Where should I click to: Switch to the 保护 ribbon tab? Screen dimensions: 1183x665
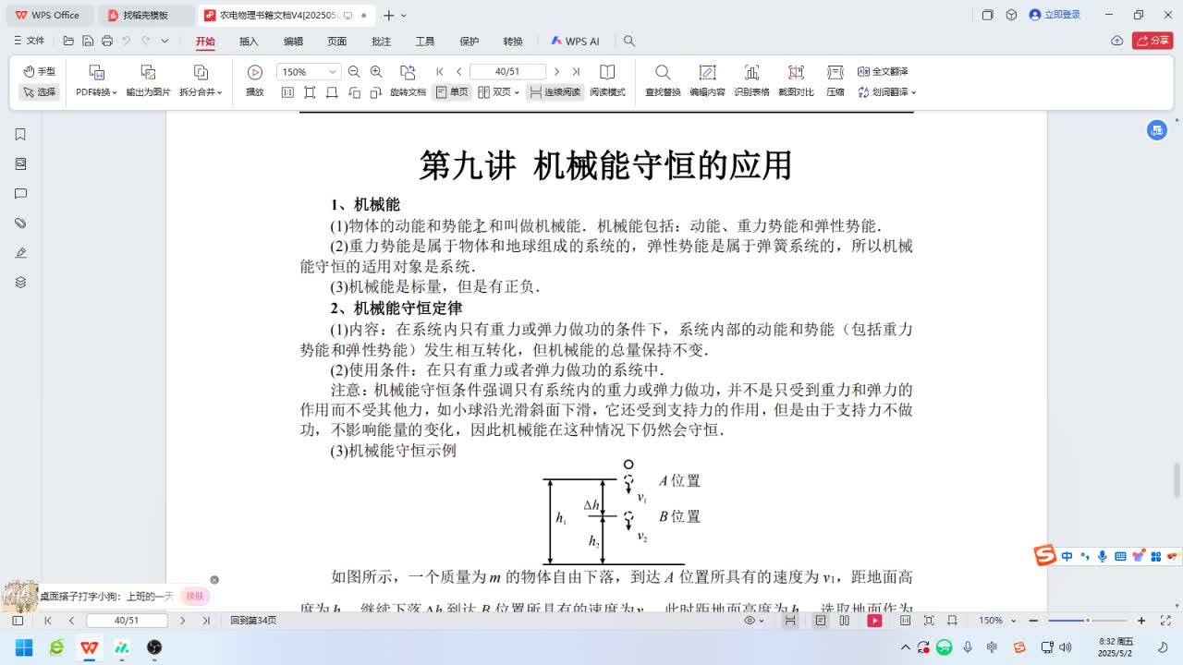coord(470,42)
